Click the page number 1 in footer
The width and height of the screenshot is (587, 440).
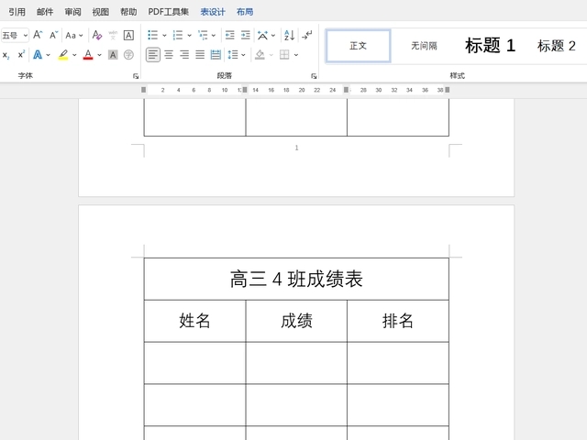(296, 148)
